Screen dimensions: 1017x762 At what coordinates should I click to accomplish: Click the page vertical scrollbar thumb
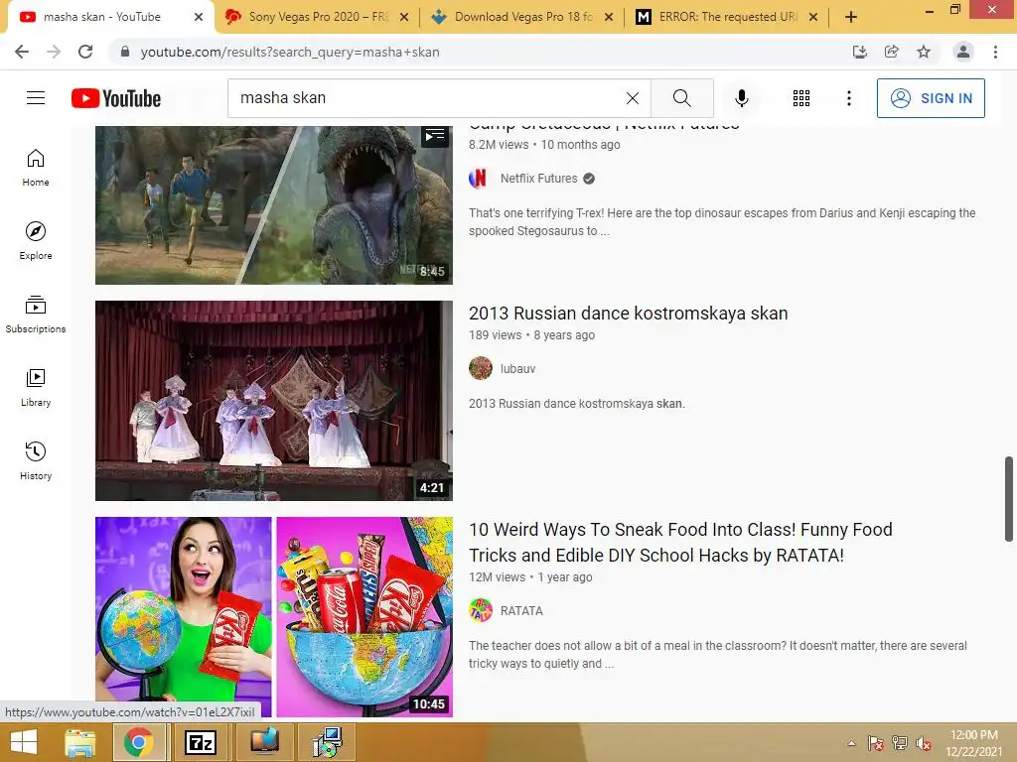click(1009, 498)
